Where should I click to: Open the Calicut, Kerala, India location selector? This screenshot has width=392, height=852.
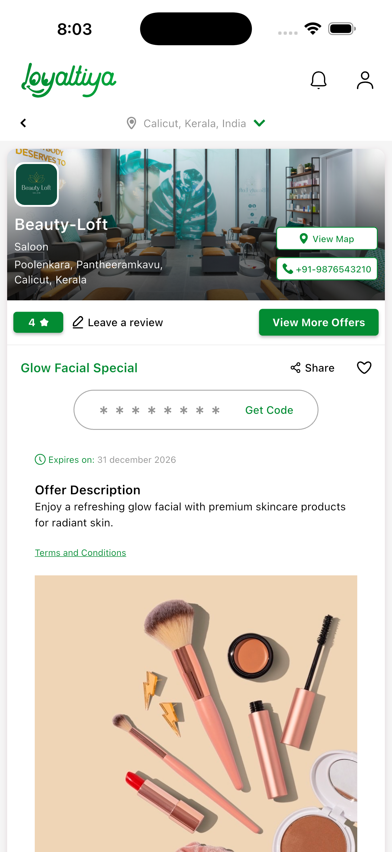tap(196, 123)
